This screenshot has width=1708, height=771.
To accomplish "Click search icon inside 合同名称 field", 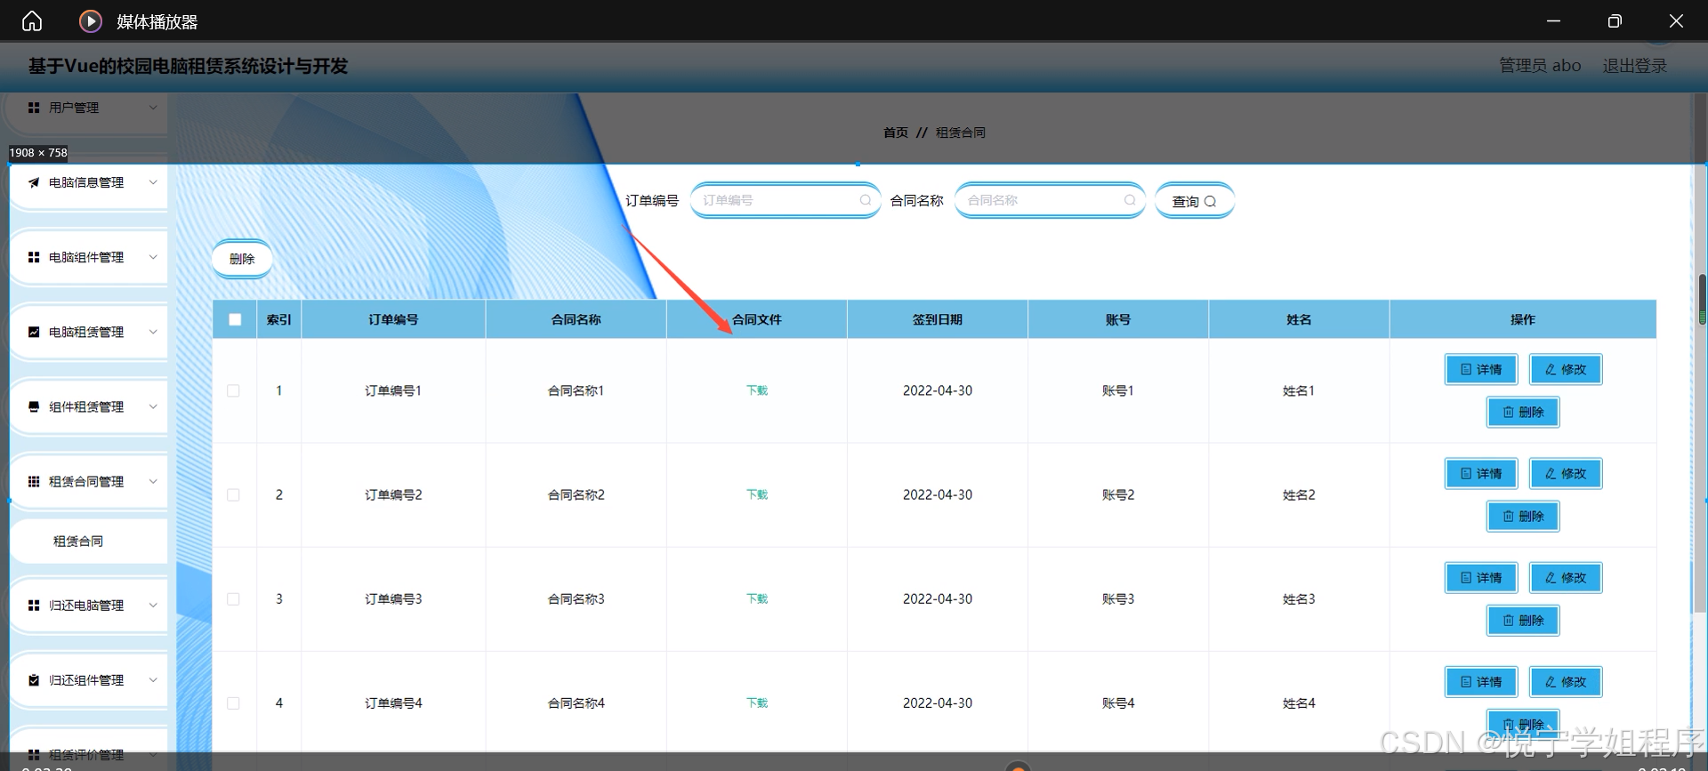I will pos(1129,200).
